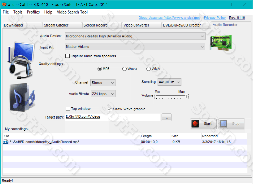253x184 pixels.
Task: Enable the Top window checkbox
Action: (68, 109)
